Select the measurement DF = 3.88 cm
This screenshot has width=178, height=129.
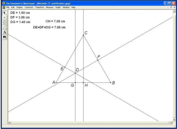(20, 17)
